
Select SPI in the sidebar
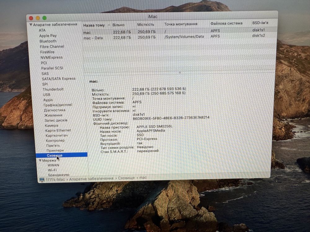(x=45, y=84)
